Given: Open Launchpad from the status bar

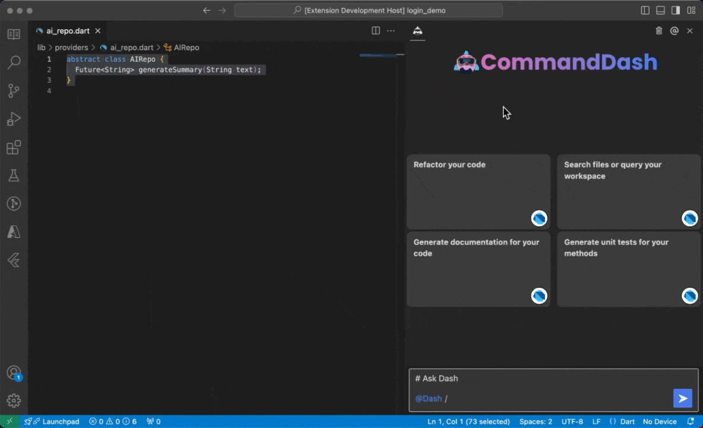Looking at the screenshot, I should [52, 421].
